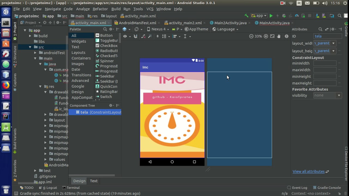The height and width of the screenshot is (196, 349).
Task: Expand the androidTest folder
Action: tap(35, 53)
